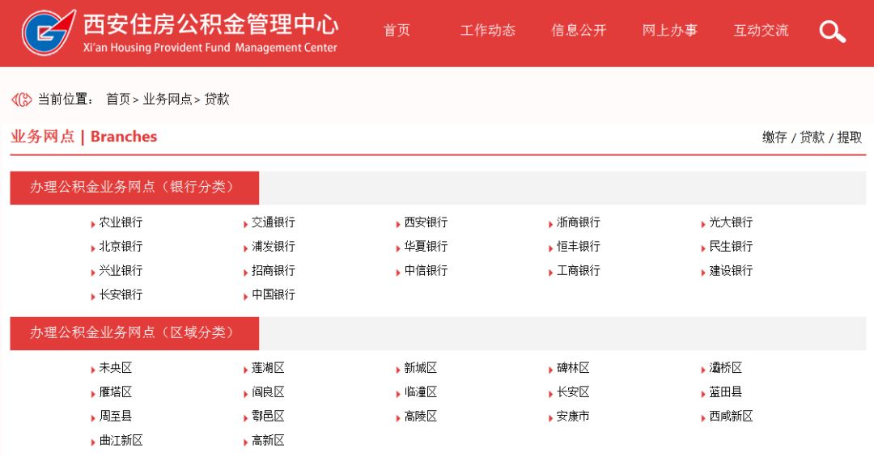View branches in 高新区

[268, 441]
